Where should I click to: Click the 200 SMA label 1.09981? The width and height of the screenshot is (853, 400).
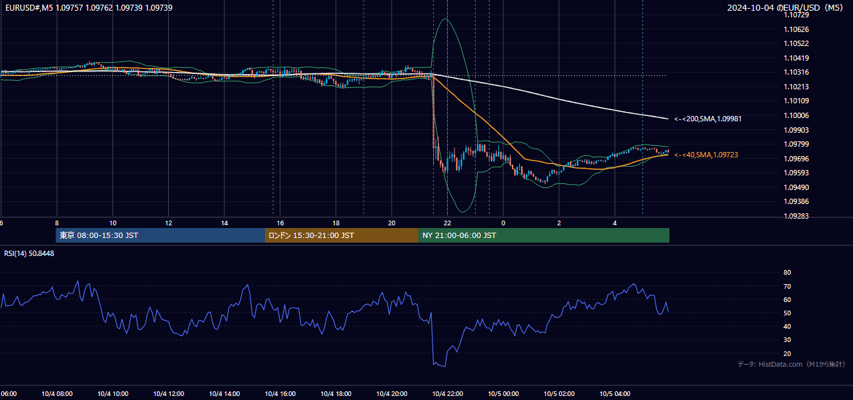(x=708, y=119)
